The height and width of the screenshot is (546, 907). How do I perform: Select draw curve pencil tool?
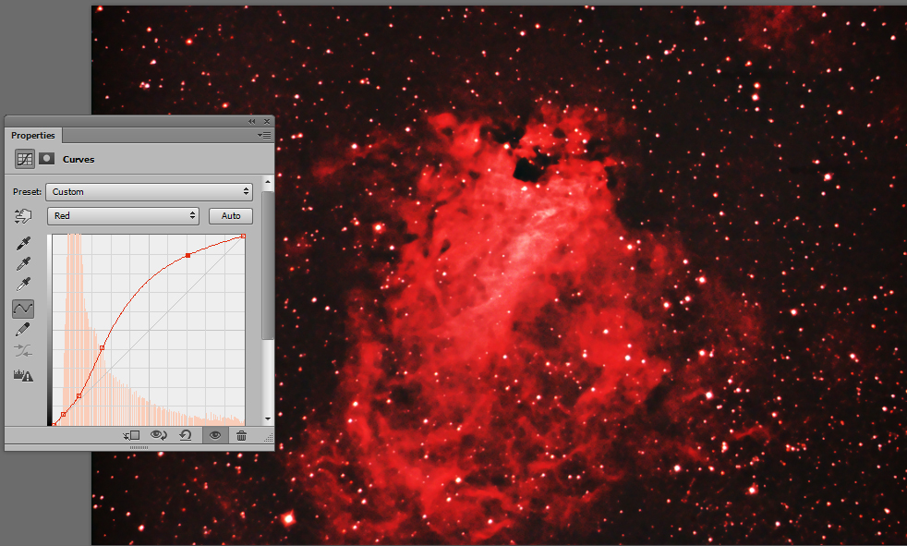(x=23, y=330)
